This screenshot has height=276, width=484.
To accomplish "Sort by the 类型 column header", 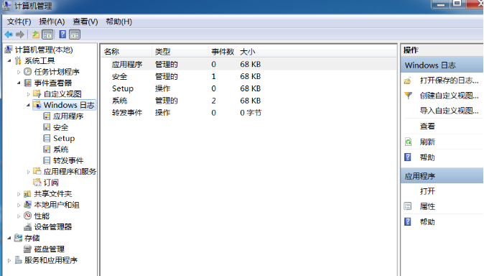I will (x=180, y=52).
